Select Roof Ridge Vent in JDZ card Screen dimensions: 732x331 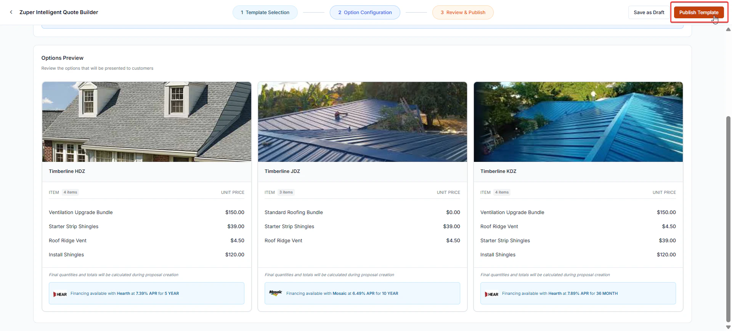point(283,241)
